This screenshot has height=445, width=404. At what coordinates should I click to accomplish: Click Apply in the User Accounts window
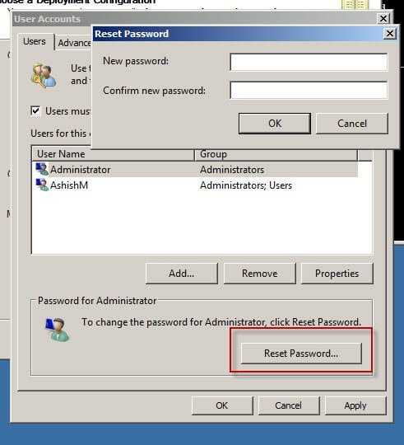tap(355, 405)
